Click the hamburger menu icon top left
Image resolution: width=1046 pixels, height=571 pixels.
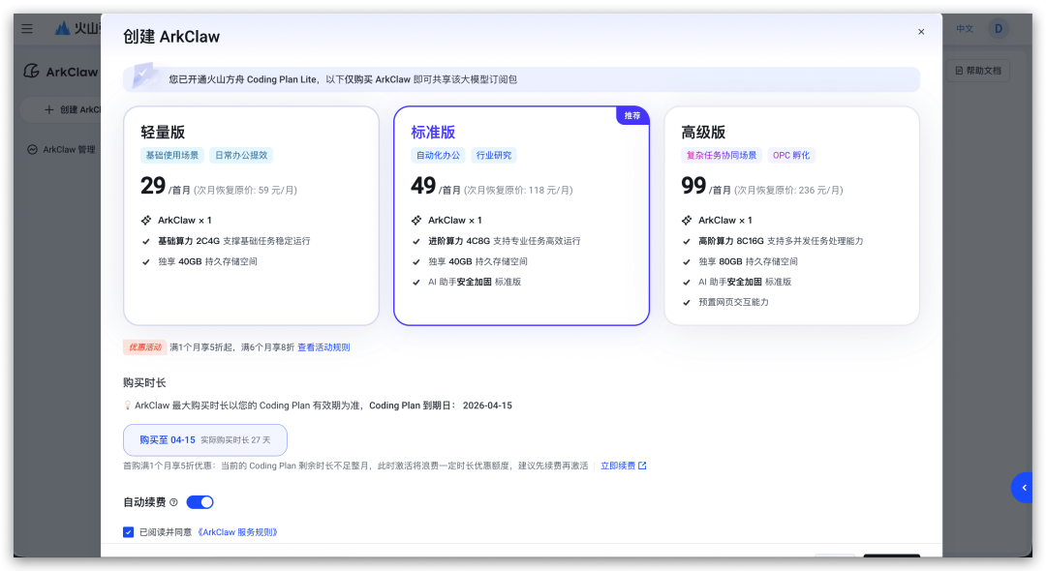pos(26,28)
